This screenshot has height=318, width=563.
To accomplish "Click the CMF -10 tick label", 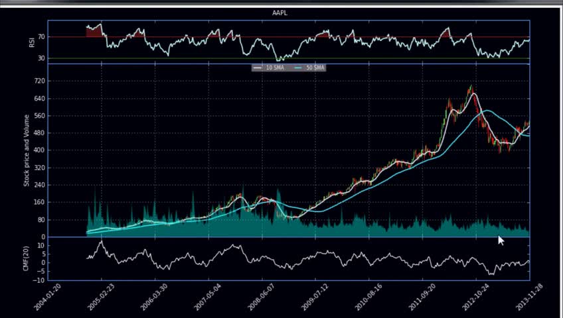I will (x=39, y=280).
